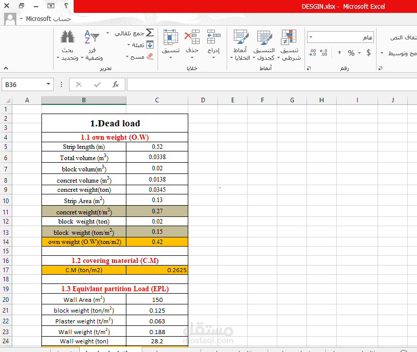Screen dimensions: 417x352
Task: Click the formula bar cancel X
Action: coord(79,84)
